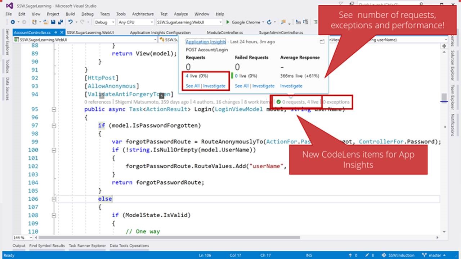
Task: Close the AccountController.cs tab
Action: tap(62, 33)
